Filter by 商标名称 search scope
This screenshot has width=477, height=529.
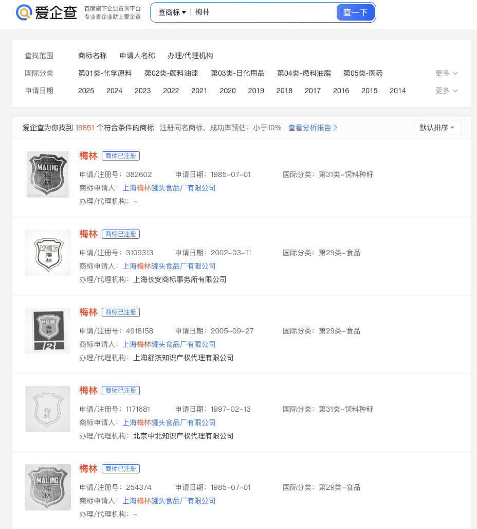[x=93, y=56]
